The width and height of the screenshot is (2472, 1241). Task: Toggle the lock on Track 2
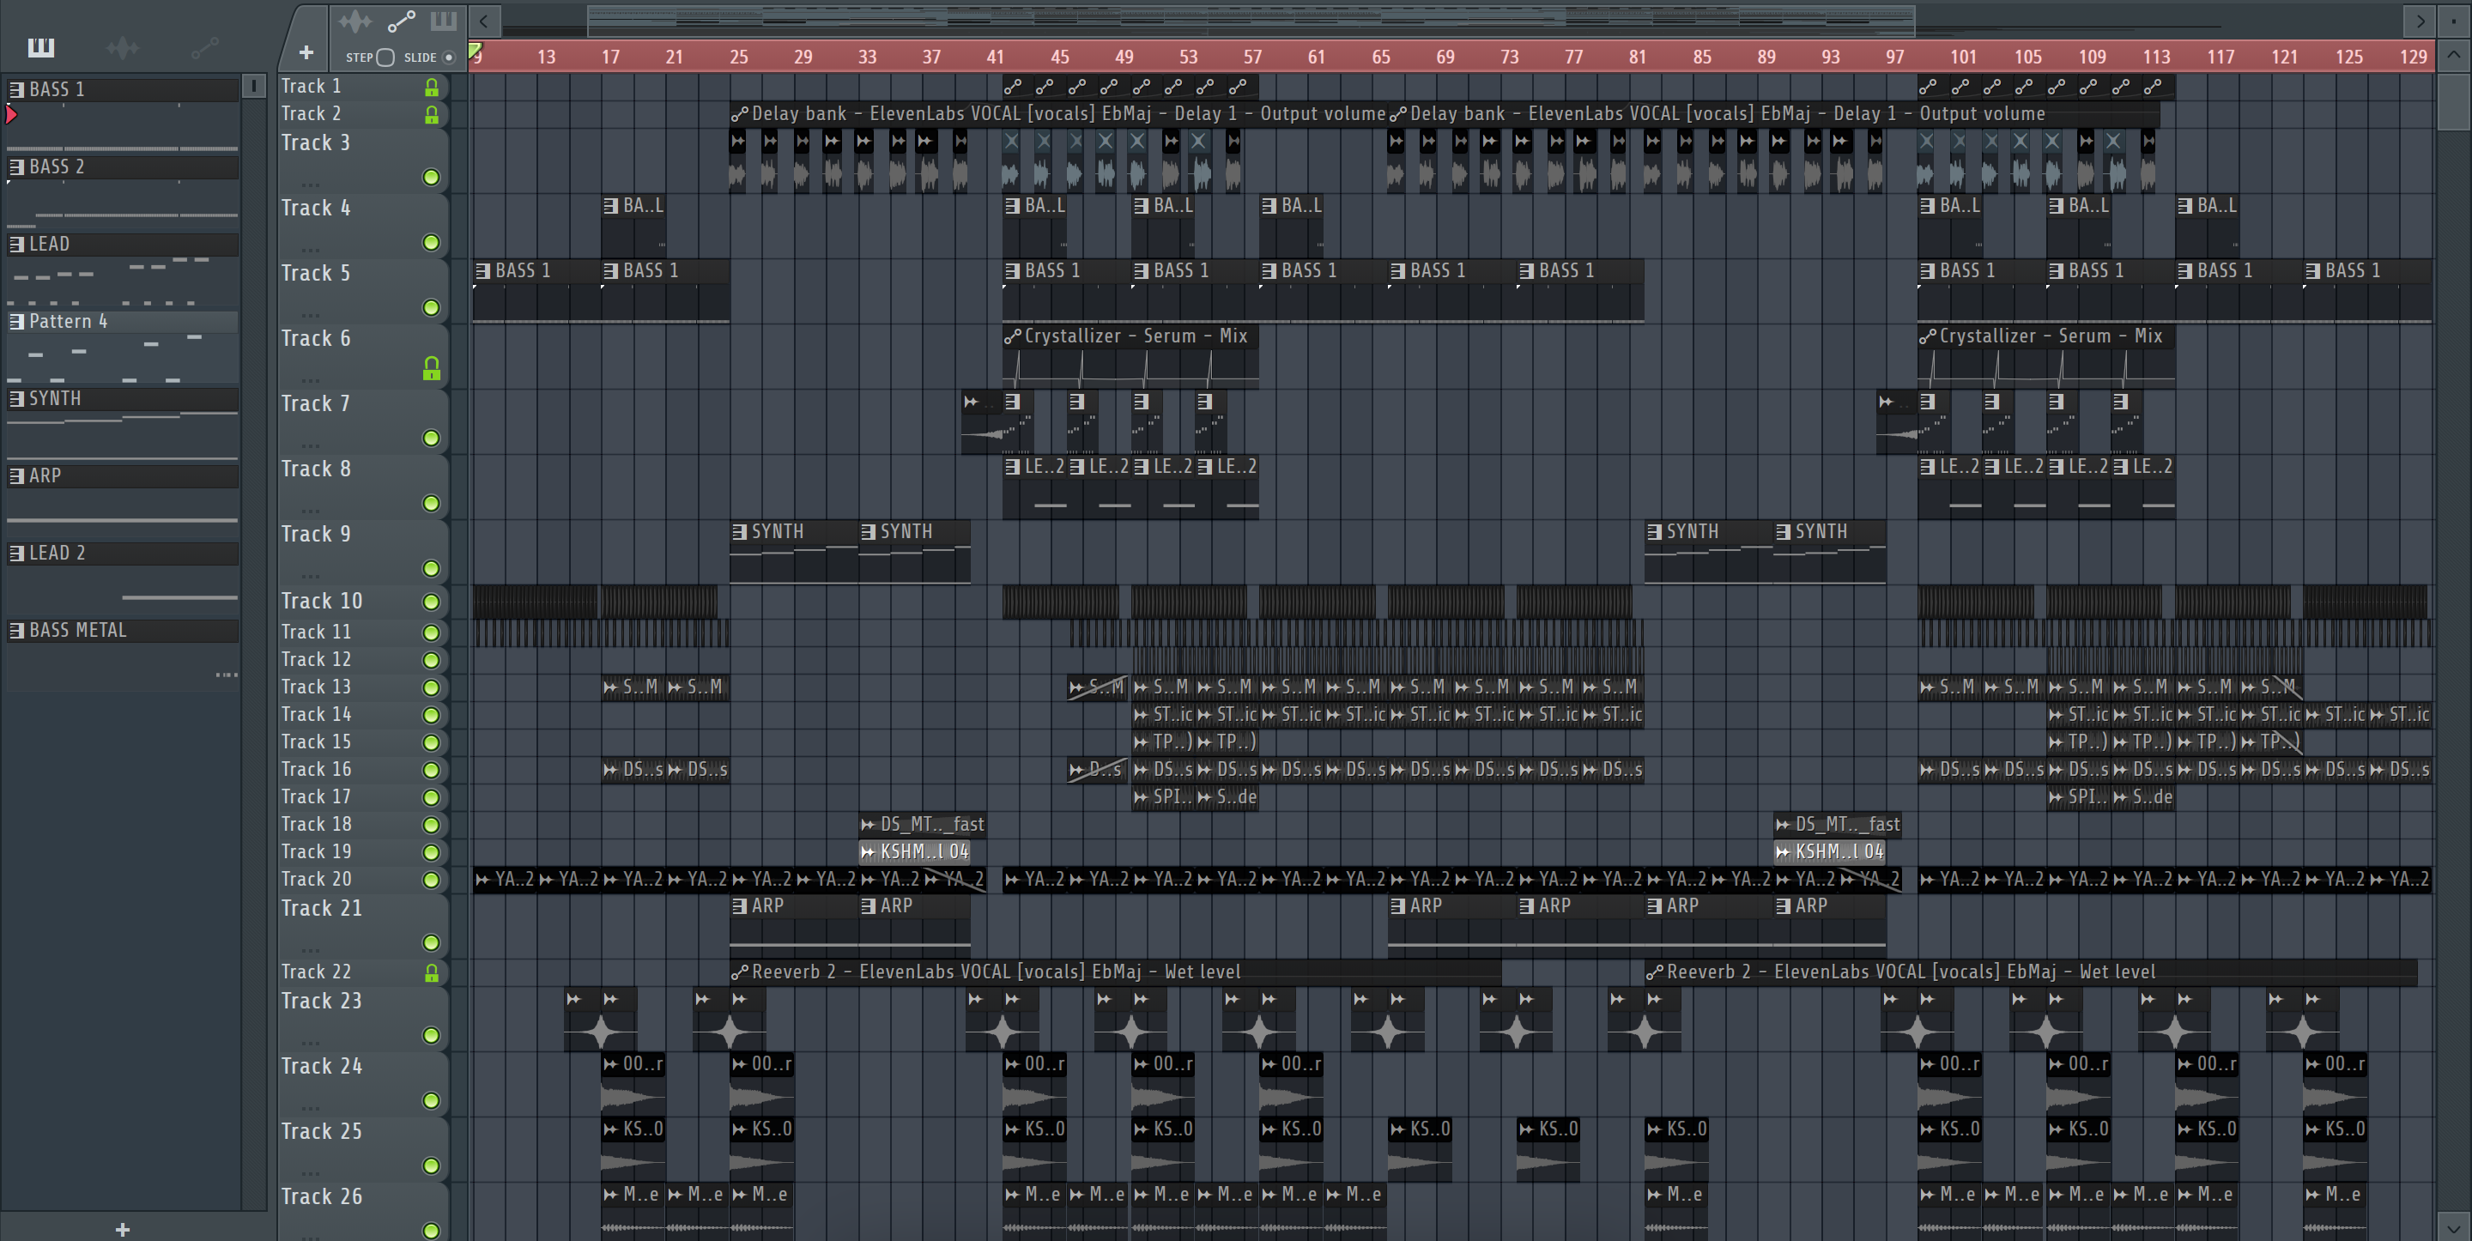tap(432, 114)
